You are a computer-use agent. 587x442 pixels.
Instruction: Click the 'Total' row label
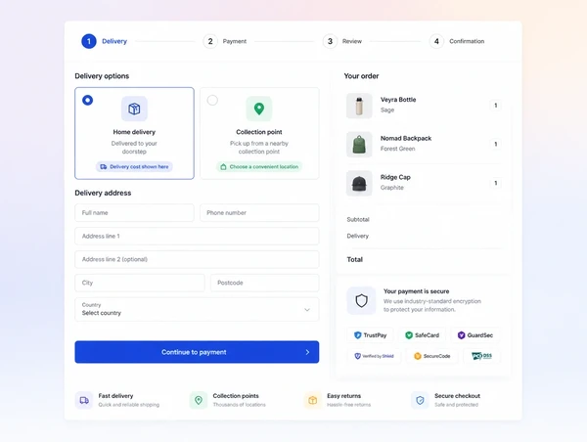pos(354,260)
